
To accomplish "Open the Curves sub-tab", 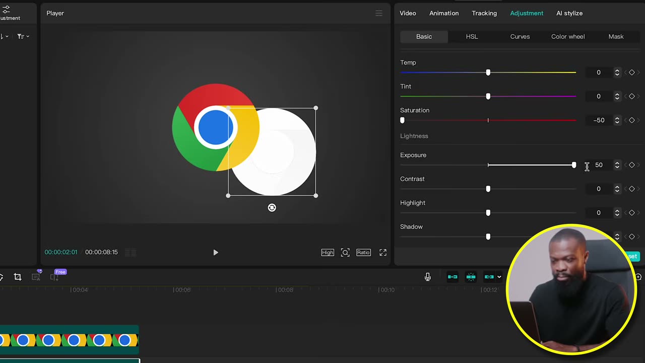I will [520, 36].
